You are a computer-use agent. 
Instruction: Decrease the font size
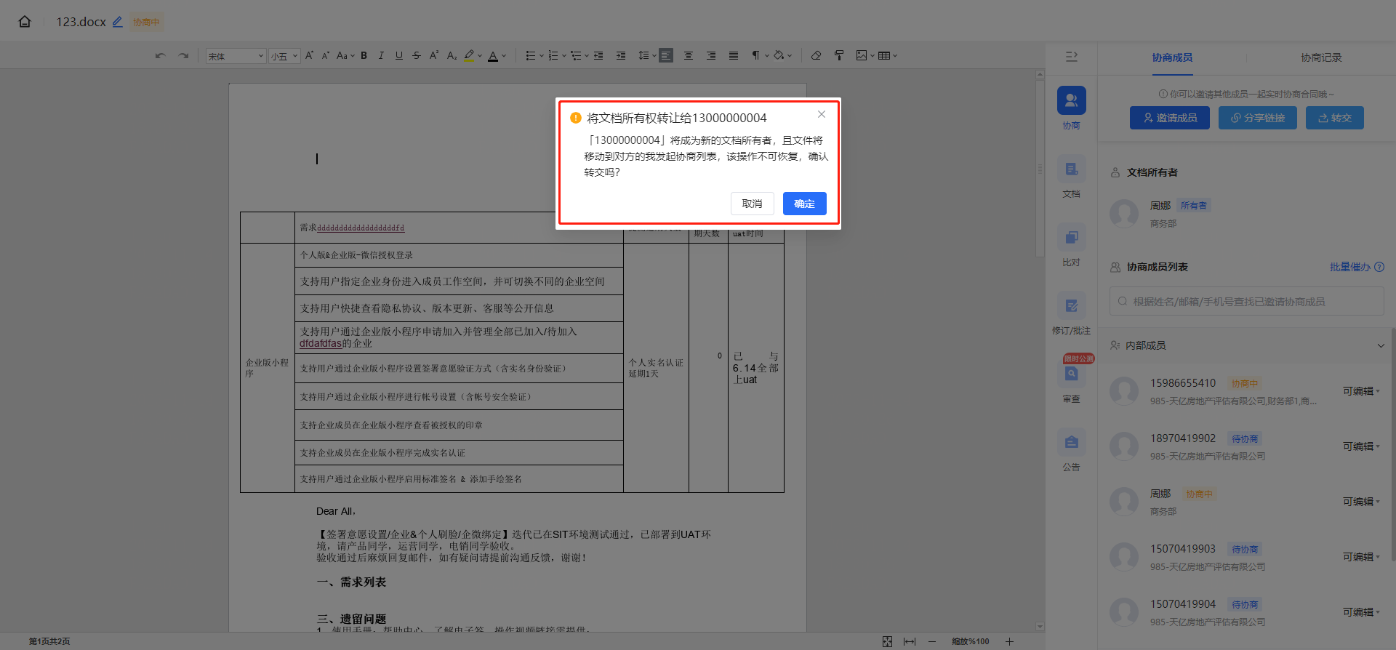(325, 55)
